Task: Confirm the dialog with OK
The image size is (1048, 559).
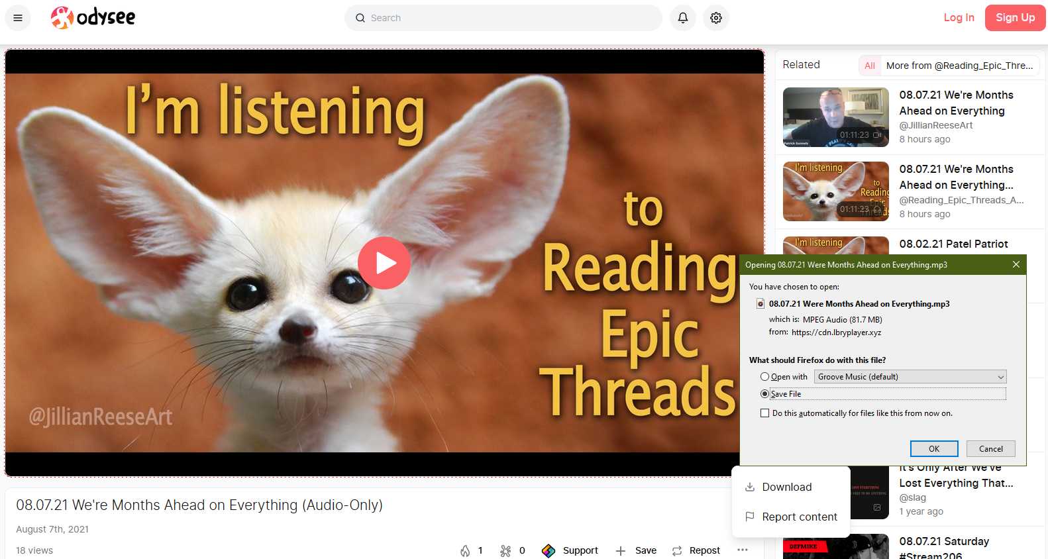Action: 934,448
